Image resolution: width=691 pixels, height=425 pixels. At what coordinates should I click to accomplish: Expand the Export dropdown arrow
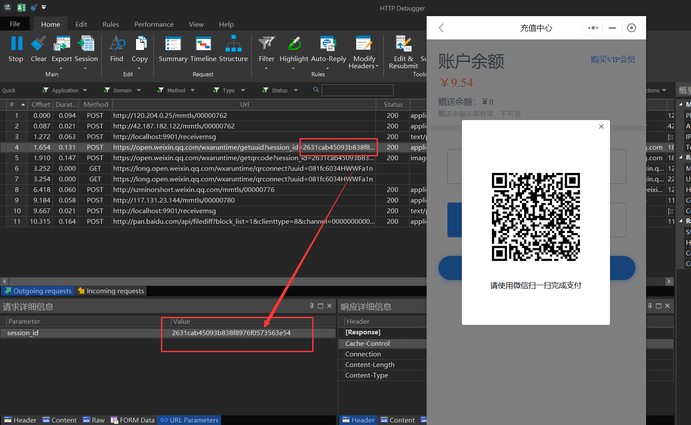[61, 68]
